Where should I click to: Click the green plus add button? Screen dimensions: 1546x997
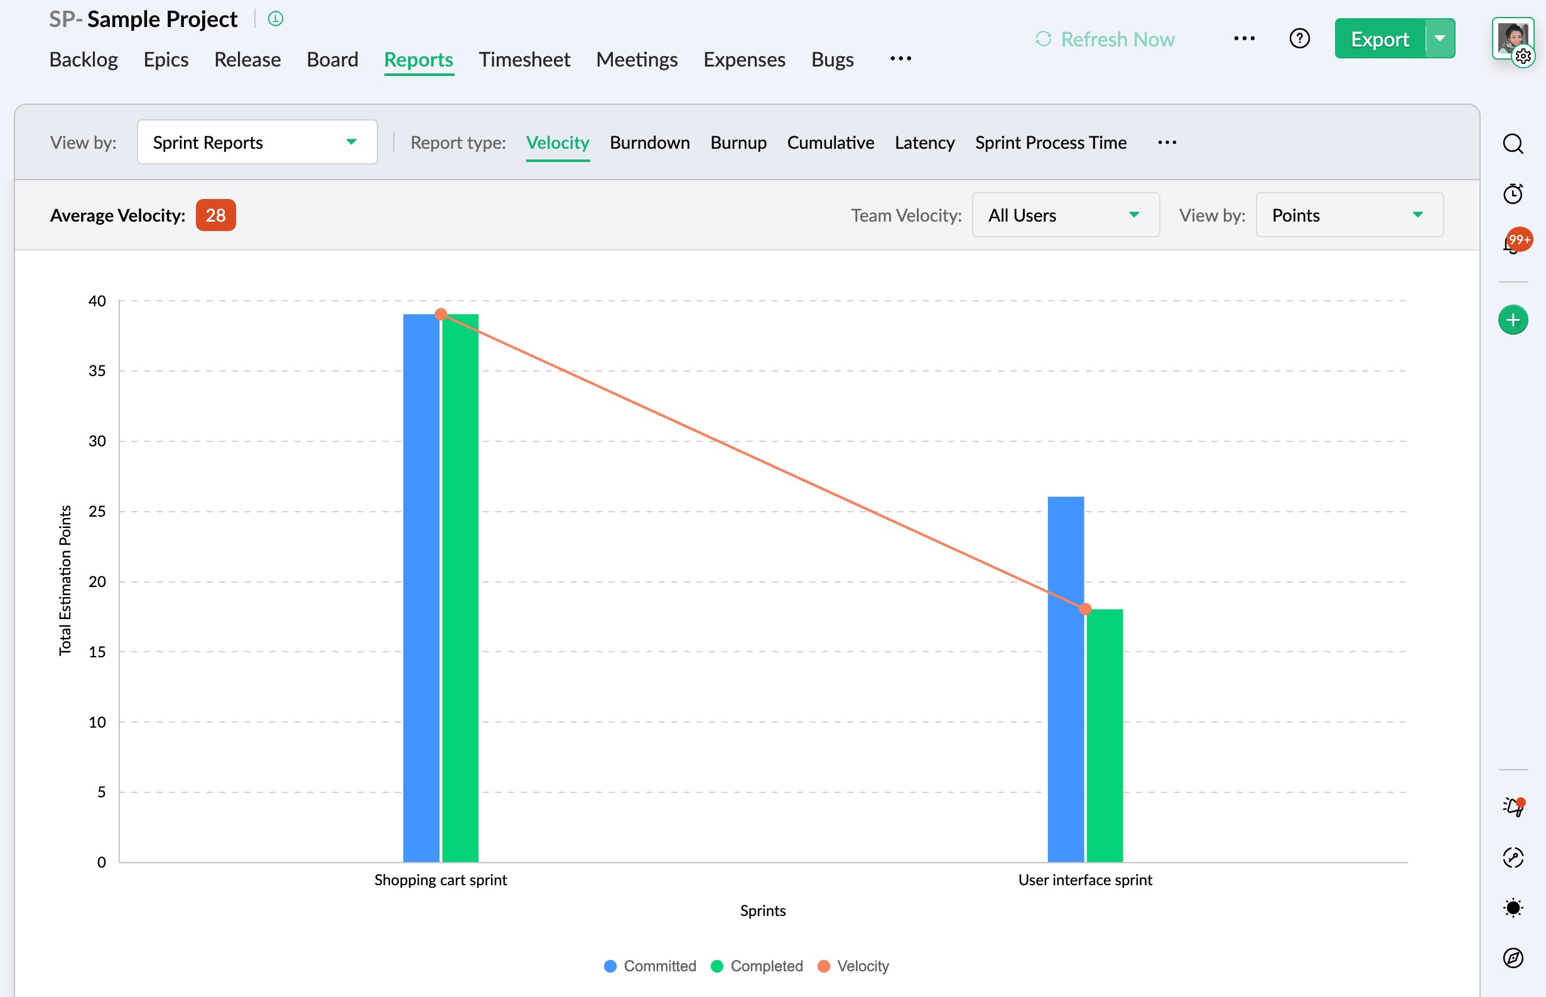[x=1512, y=320]
